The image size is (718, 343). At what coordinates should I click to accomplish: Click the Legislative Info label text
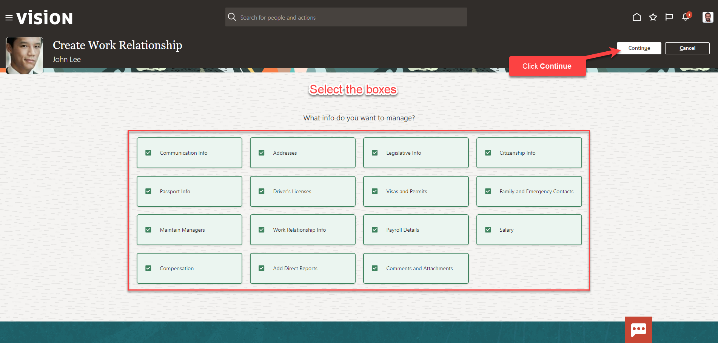click(404, 153)
